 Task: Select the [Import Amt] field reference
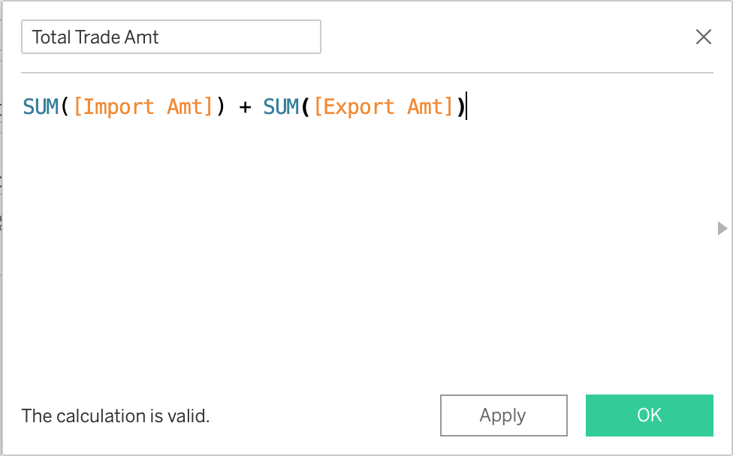tap(143, 106)
